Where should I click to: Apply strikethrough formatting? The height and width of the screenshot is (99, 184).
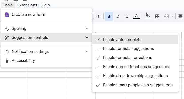click(x=127, y=16)
